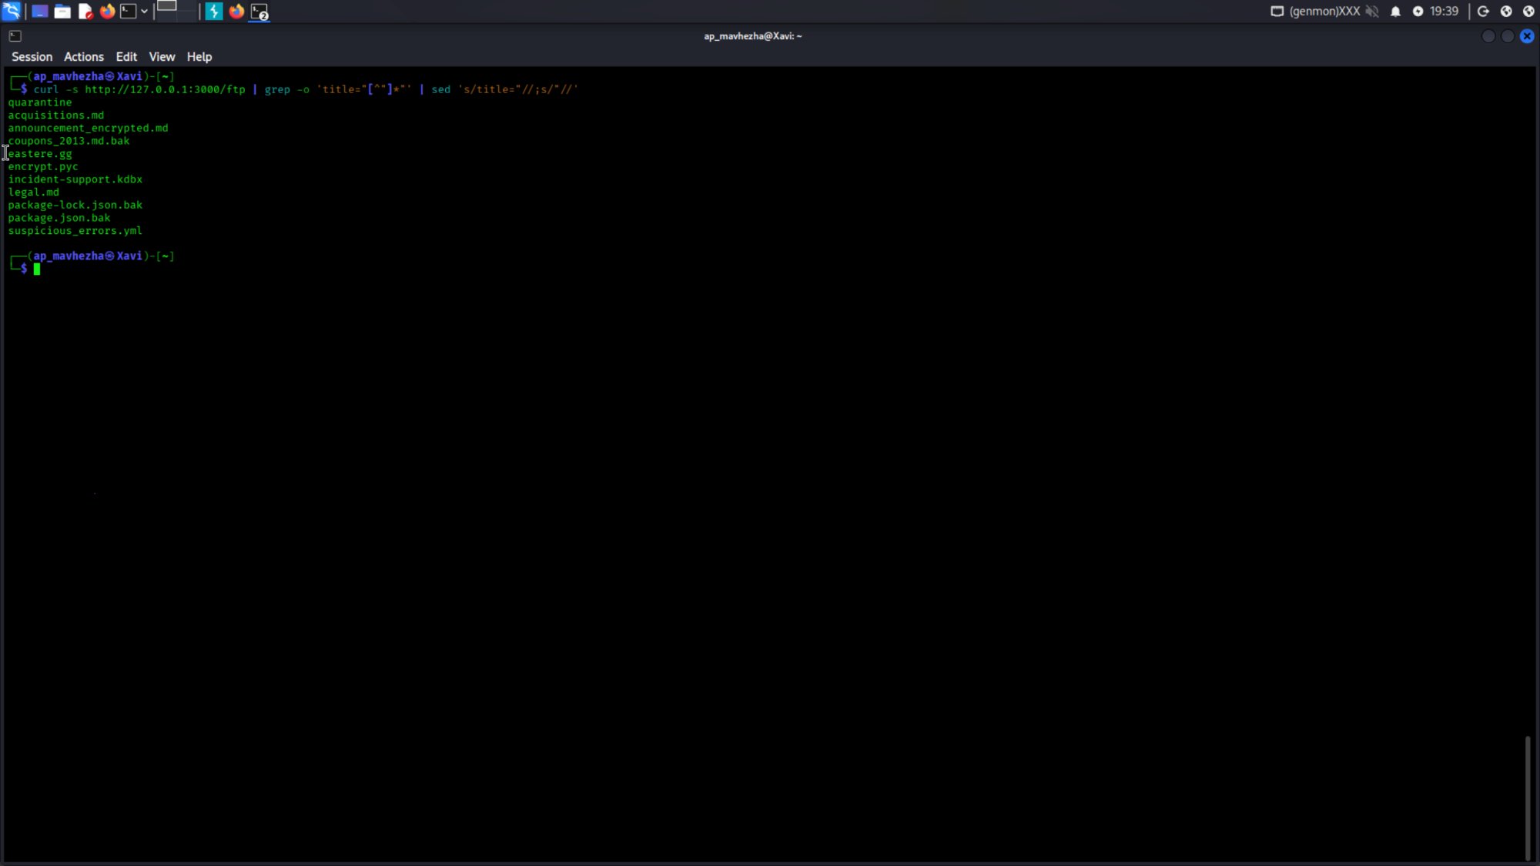Minimize the terminal window
Image resolution: width=1540 pixels, height=866 pixels.
[1488, 36]
